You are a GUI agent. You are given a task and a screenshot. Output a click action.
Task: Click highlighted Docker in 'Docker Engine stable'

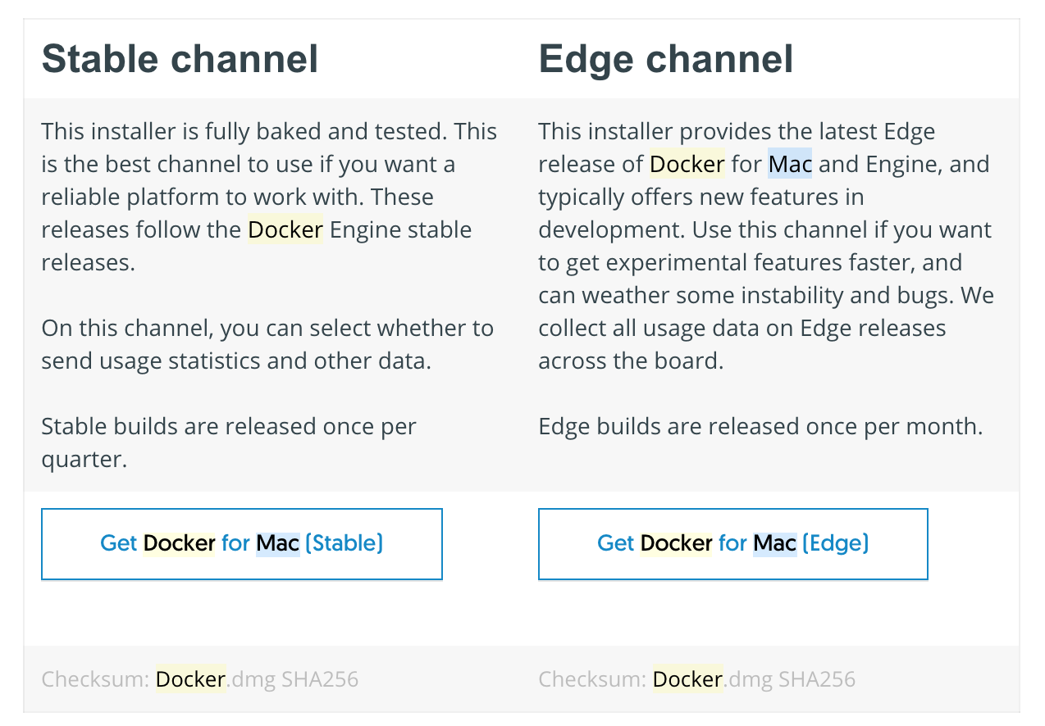[285, 229]
